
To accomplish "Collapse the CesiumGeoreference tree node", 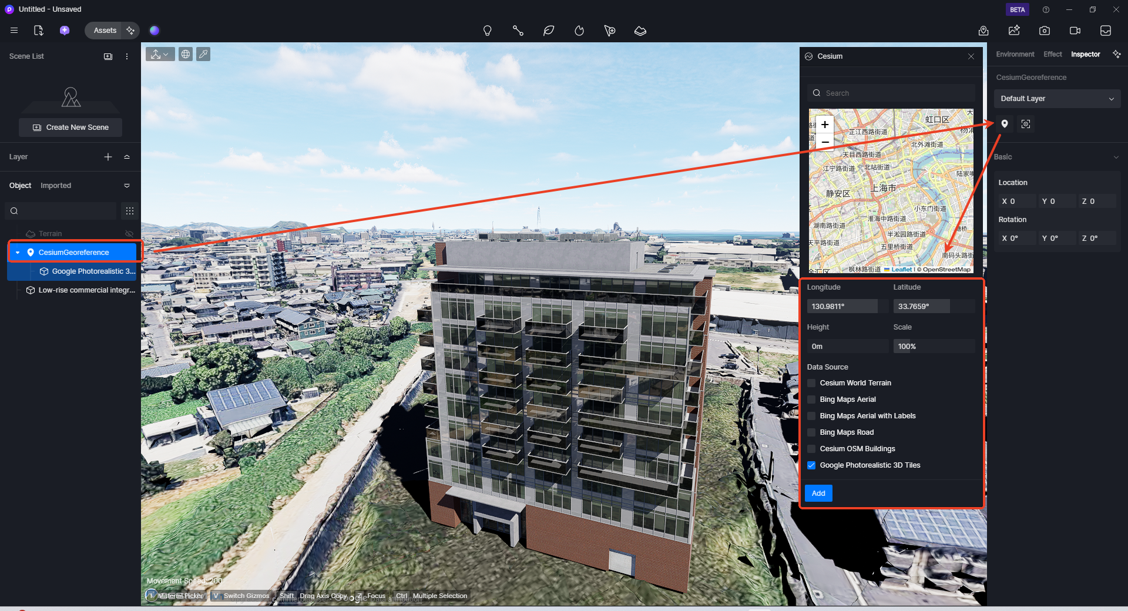I will pos(18,253).
